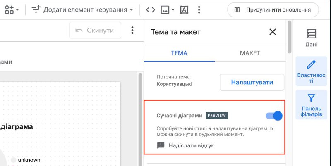Click the 'Налаштувати' button

(x=252, y=82)
